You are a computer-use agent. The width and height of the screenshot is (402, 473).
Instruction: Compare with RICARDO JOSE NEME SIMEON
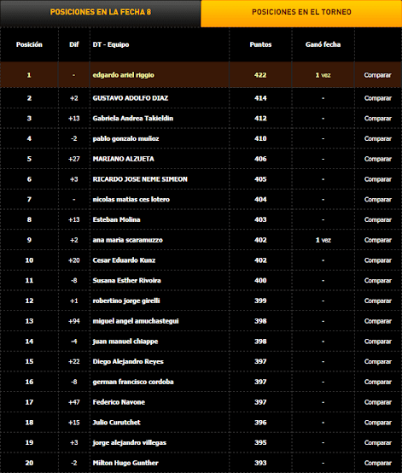[x=377, y=179]
